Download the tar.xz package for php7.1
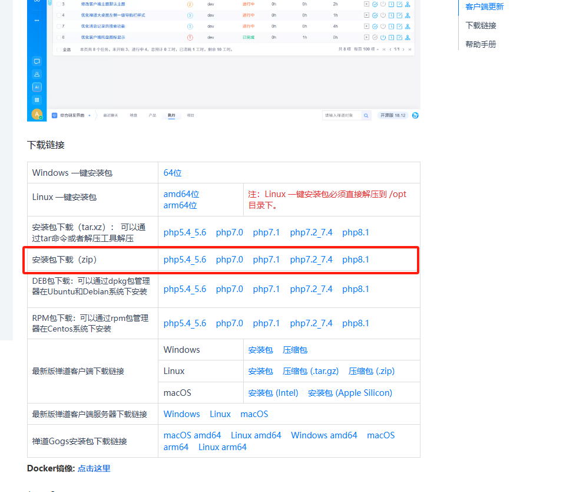The width and height of the screenshot is (563, 492). (x=266, y=232)
